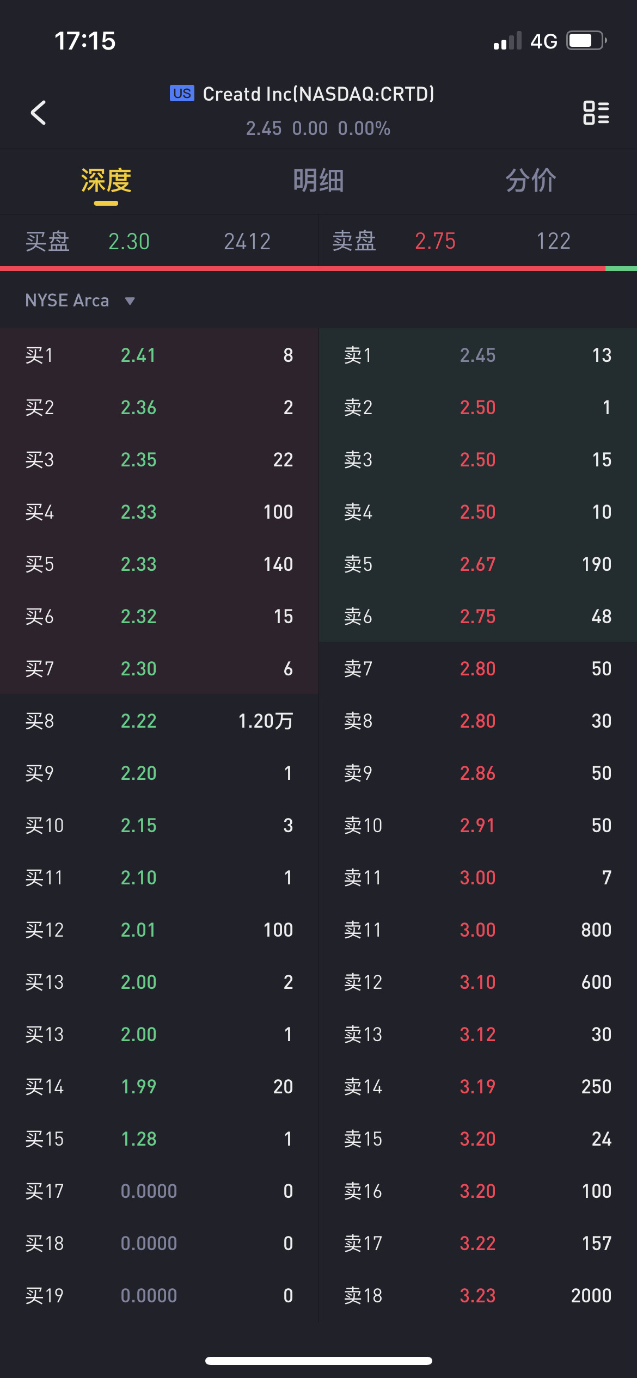The image size is (637, 1378).
Task: Tap the US market badge icon
Action: tap(182, 94)
